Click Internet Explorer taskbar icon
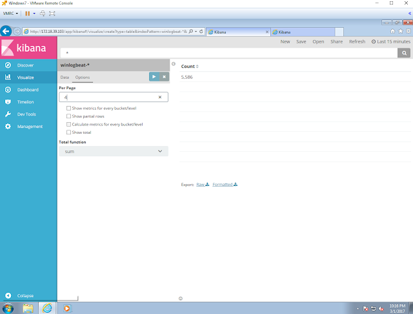This screenshot has height=314, width=413. tap(47, 308)
